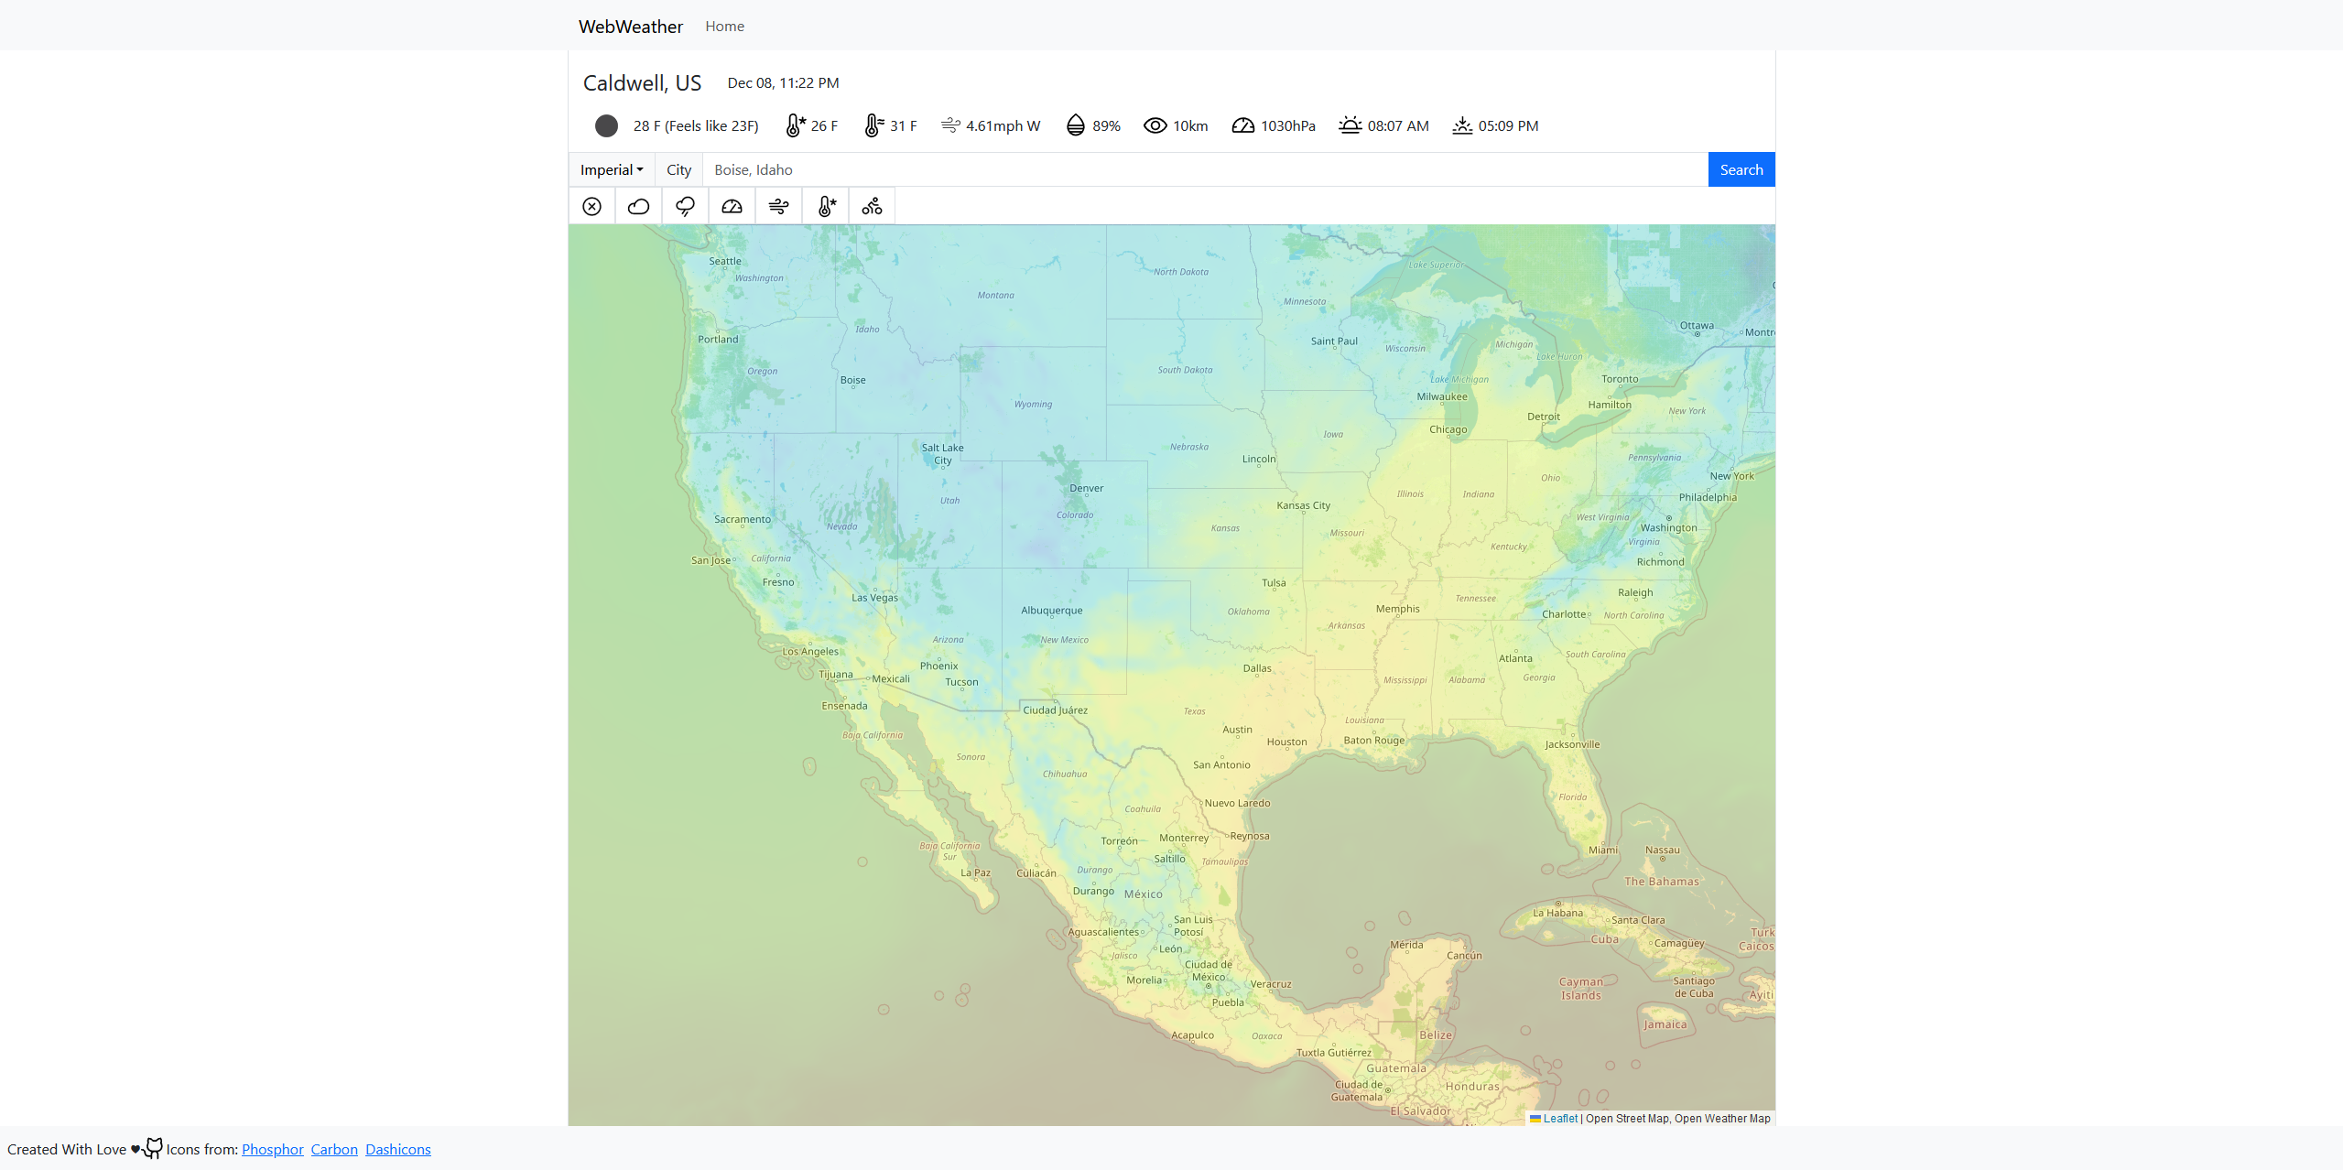Click the GitHub cat icon in footer

click(x=153, y=1148)
